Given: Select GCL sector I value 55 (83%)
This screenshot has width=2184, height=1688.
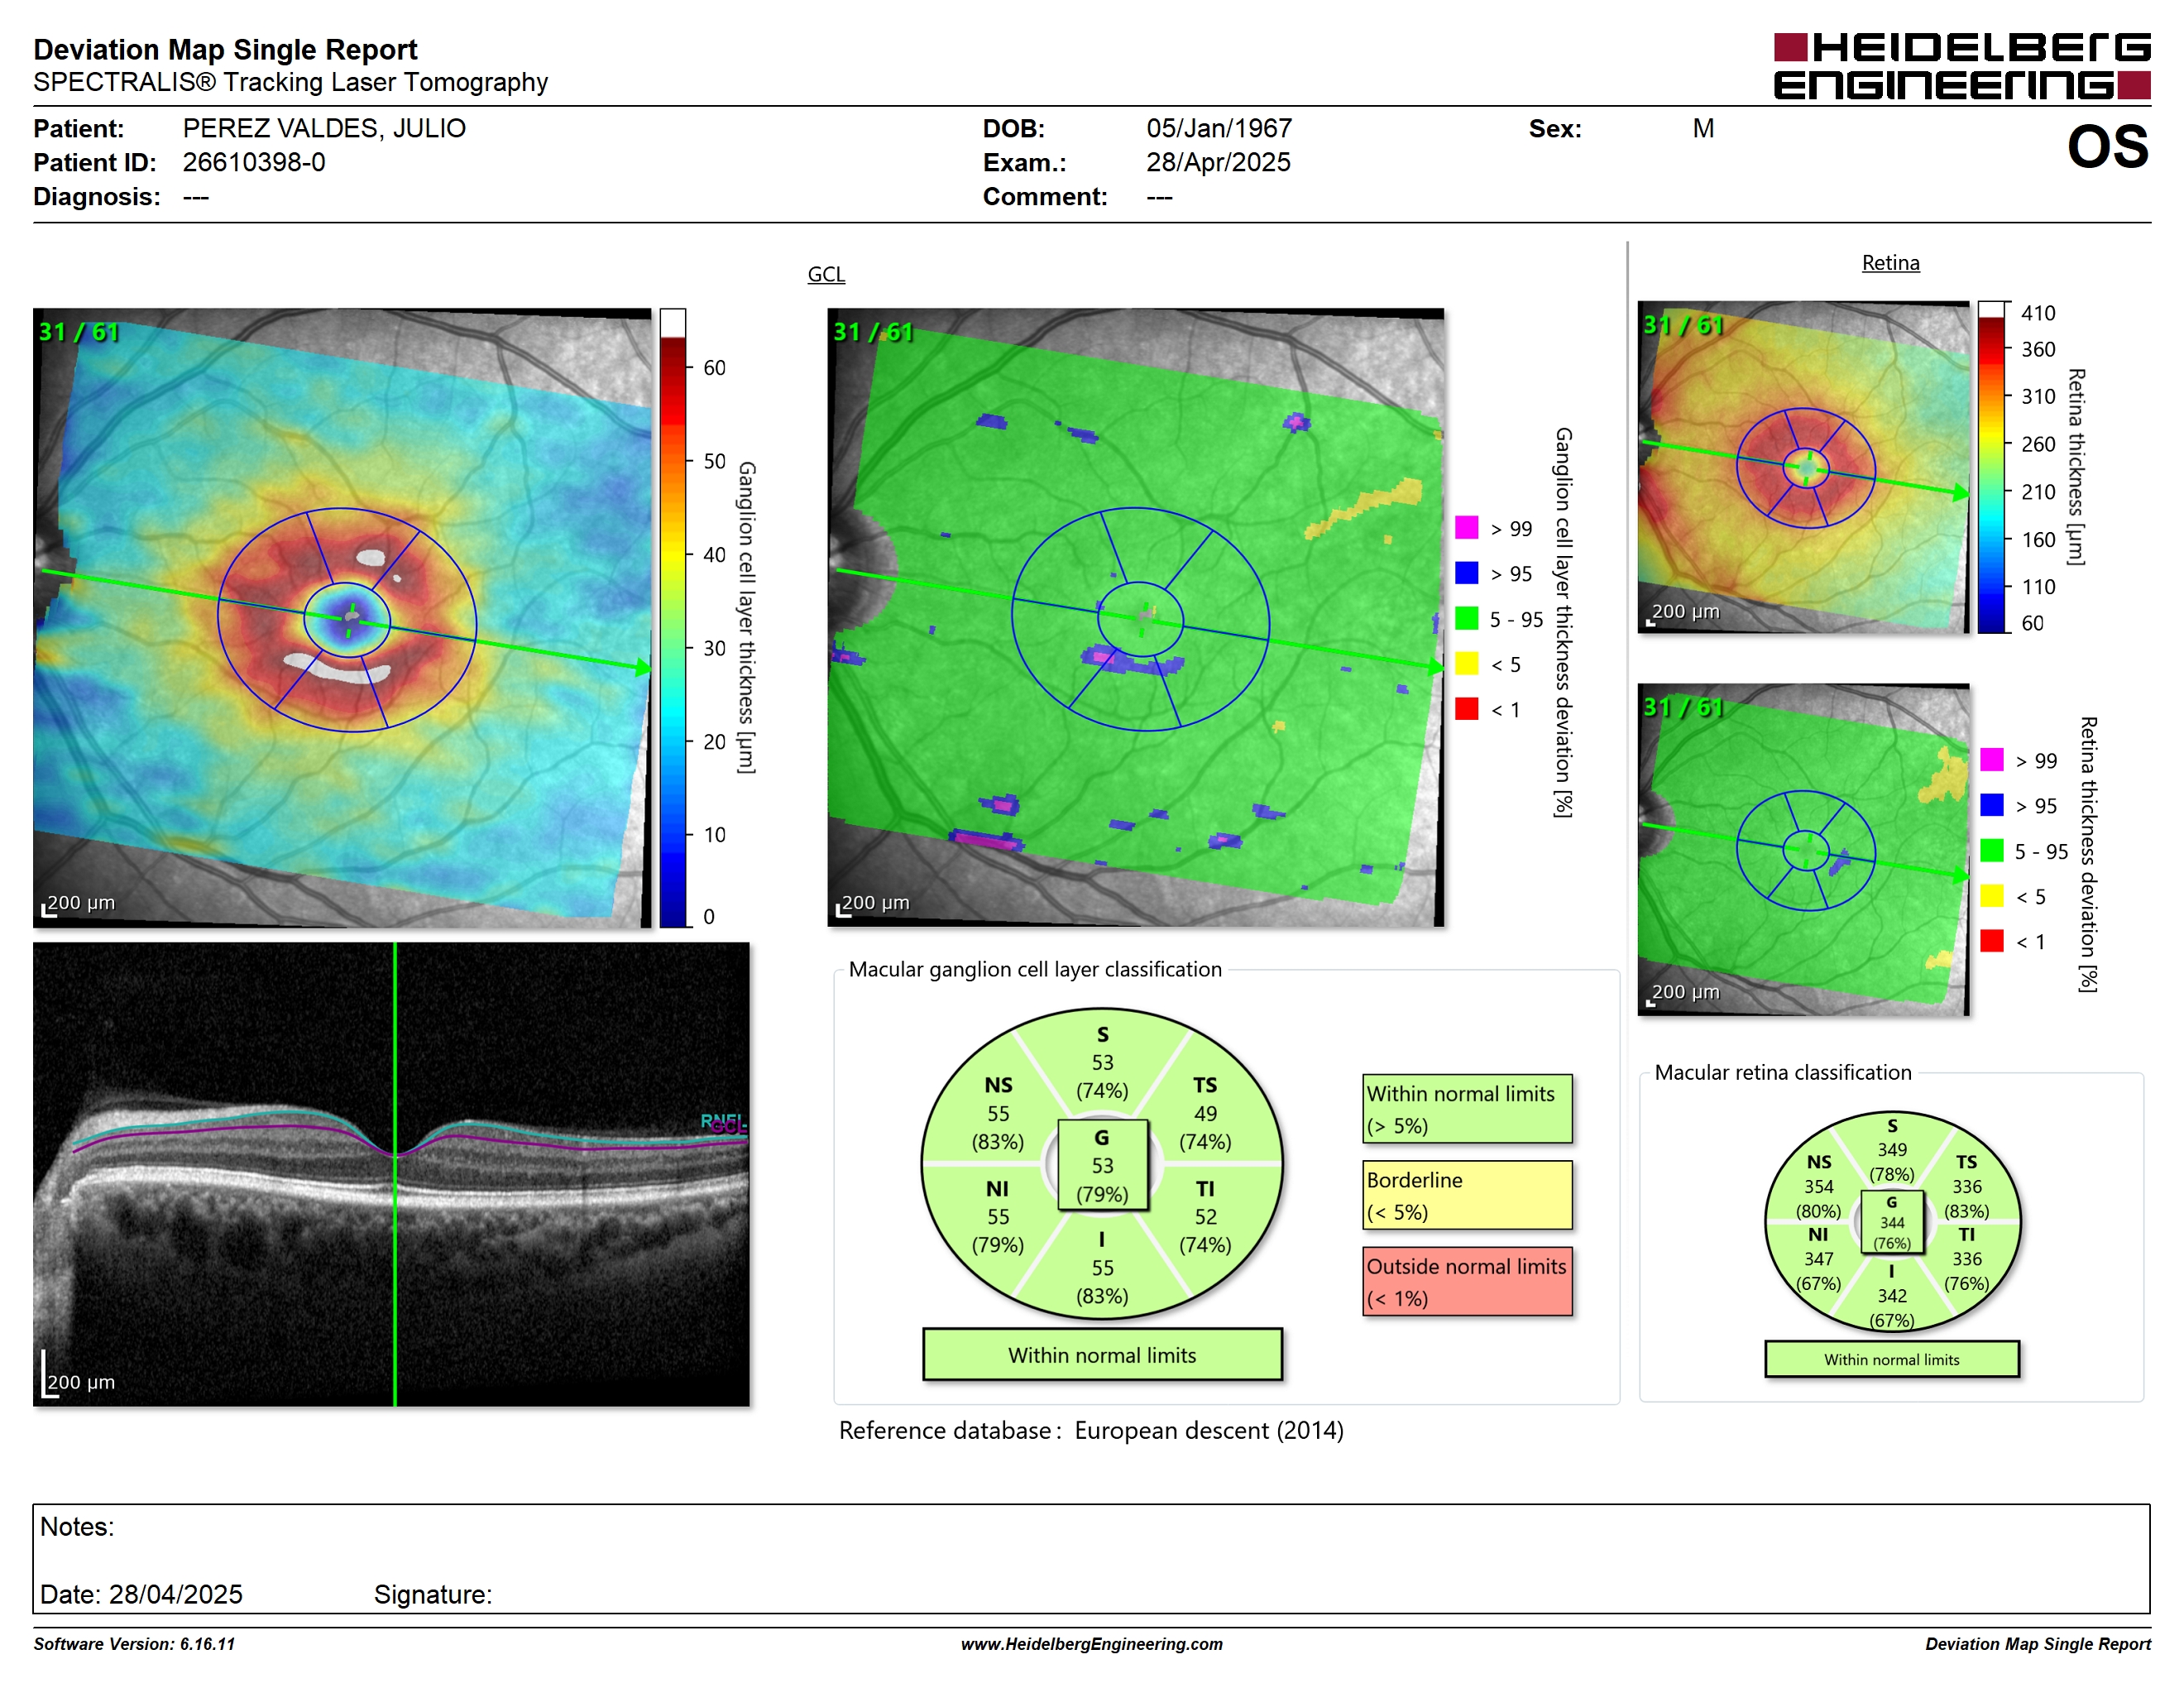Looking at the screenshot, I should tap(1102, 1282).
